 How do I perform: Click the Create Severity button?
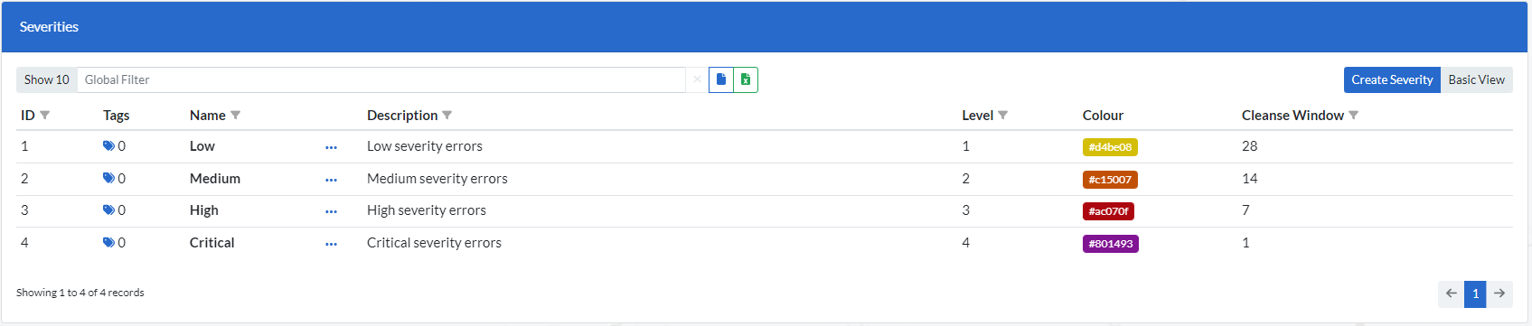pos(1392,79)
